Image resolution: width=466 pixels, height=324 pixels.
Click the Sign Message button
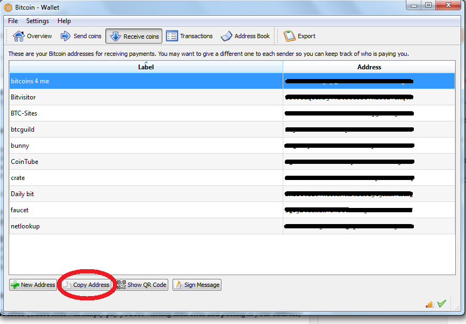click(197, 285)
